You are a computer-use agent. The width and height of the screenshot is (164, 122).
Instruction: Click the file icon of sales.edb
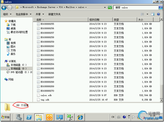pyautogui.click(x=38, y=95)
